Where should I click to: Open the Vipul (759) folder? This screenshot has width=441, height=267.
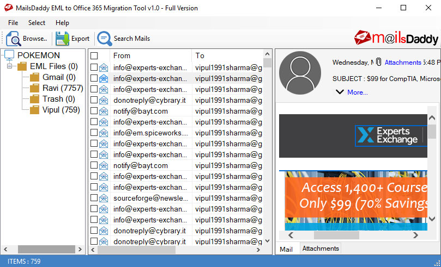pyautogui.click(x=61, y=110)
